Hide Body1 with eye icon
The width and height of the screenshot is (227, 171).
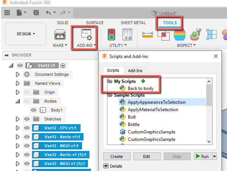pos(34,110)
